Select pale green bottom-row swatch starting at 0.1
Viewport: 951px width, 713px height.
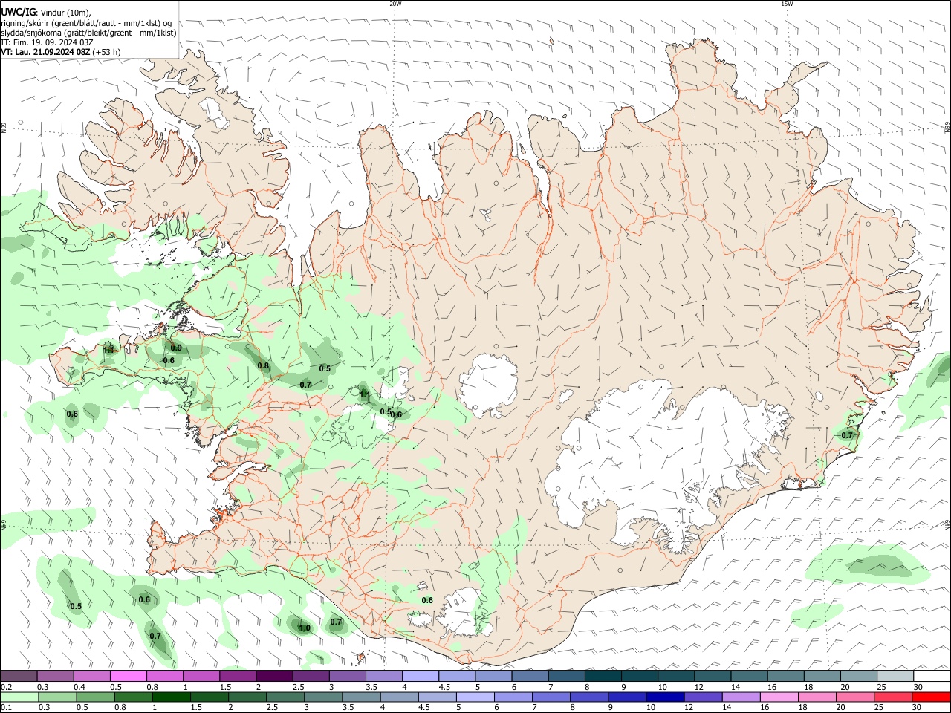coord(19,697)
